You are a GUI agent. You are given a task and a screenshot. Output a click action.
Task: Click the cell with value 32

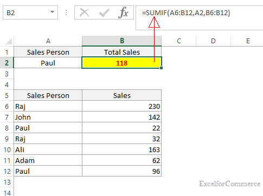pos(121,139)
